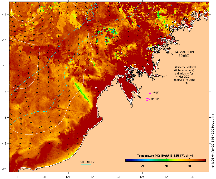This screenshot has height=179, width=216.
Task: Click latitude axis label -15
Action: click(x=4, y=40)
